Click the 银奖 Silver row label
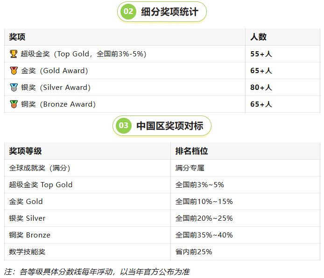Screen dimensions: 324x278 [27, 218]
